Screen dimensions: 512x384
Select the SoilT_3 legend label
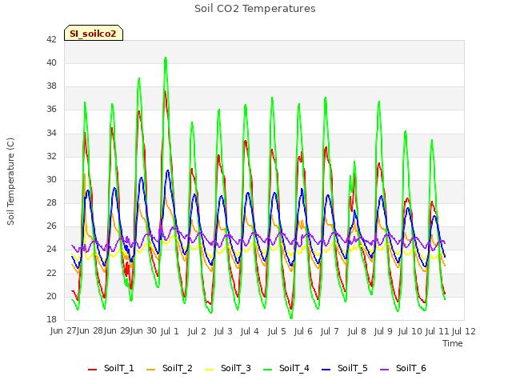coord(236,368)
